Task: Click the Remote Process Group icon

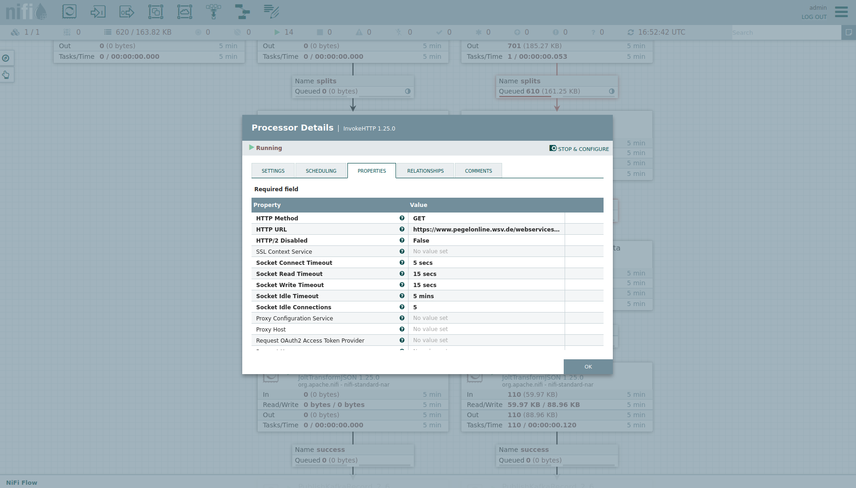Action: pos(184,11)
